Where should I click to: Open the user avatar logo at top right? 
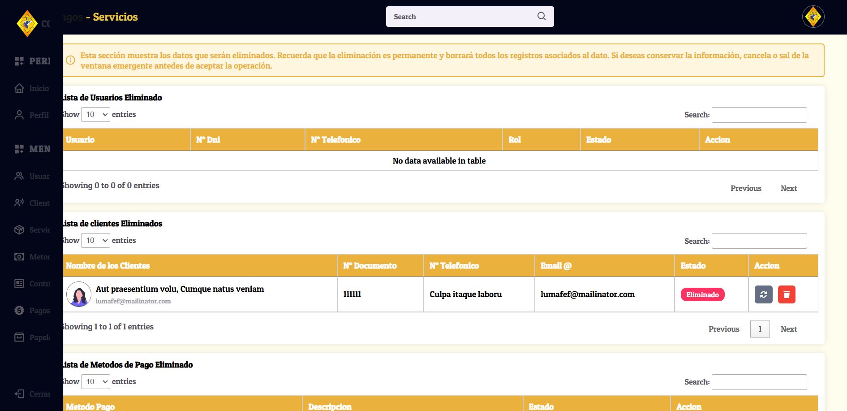(x=813, y=17)
